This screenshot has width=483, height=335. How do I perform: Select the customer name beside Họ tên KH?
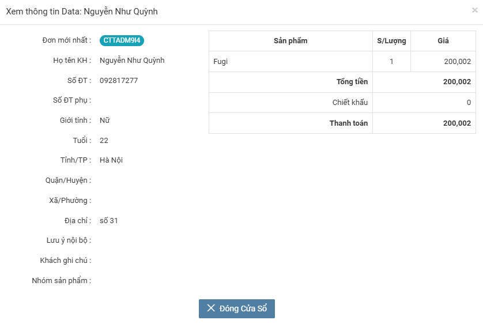(x=132, y=61)
